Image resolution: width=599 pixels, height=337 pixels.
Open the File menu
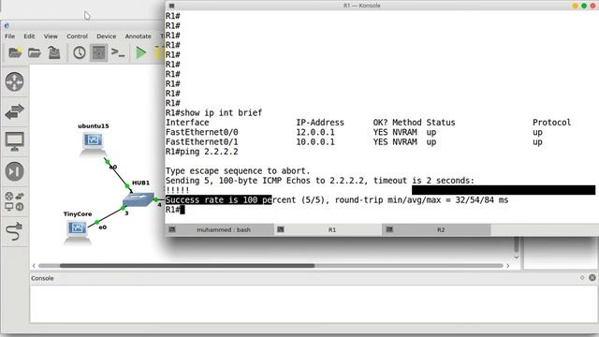pos(10,37)
